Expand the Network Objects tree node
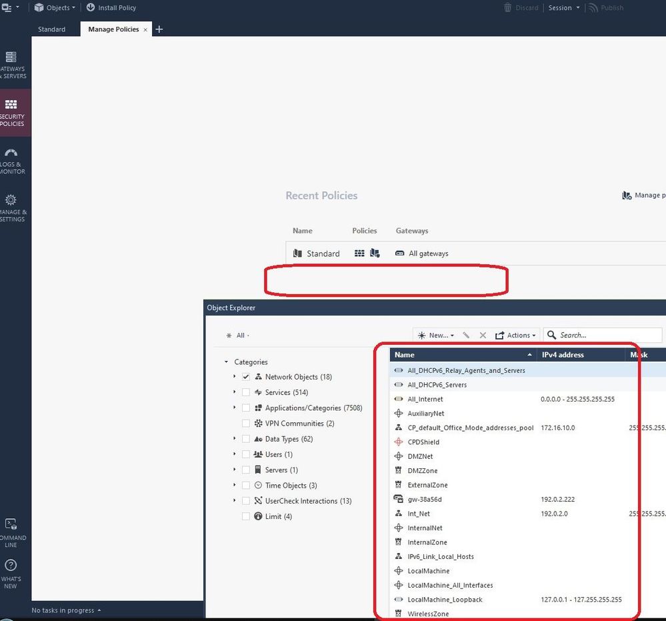This screenshot has width=666, height=621. [234, 377]
